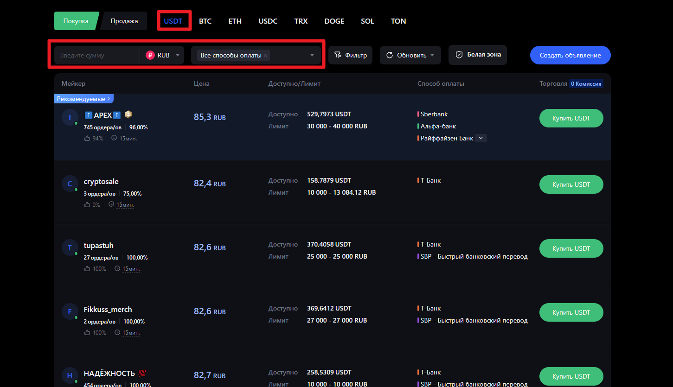Switch to Продажа mode
The width and height of the screenshot is (673, 387).
click(124, 21)
